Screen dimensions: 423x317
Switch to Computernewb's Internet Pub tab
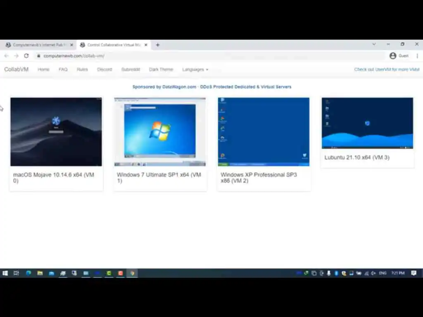(x=39, y=45)
